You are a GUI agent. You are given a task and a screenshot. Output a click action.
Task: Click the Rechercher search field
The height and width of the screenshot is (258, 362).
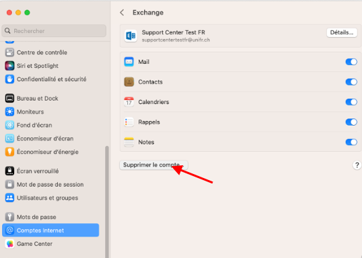54,31
